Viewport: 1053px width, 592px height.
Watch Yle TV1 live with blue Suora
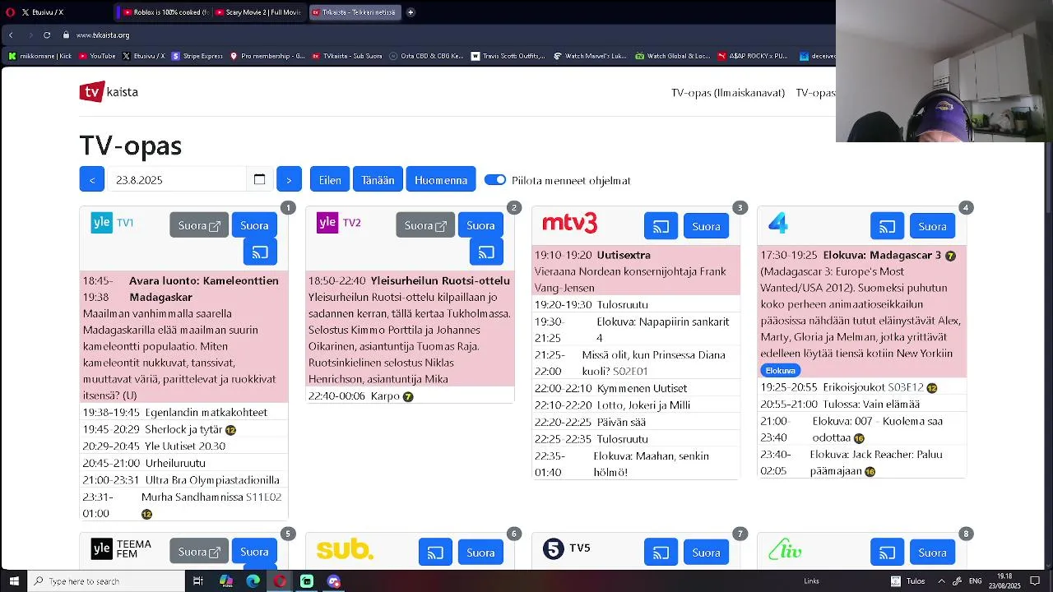[254, 225]
